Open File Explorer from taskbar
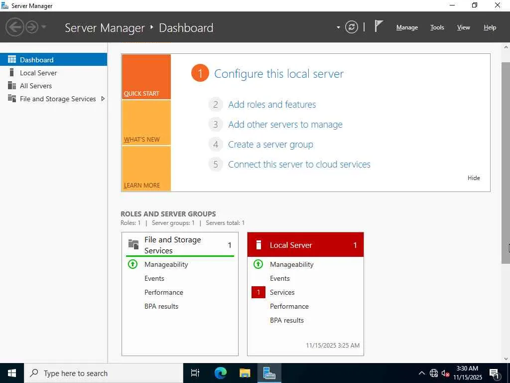 245,373
